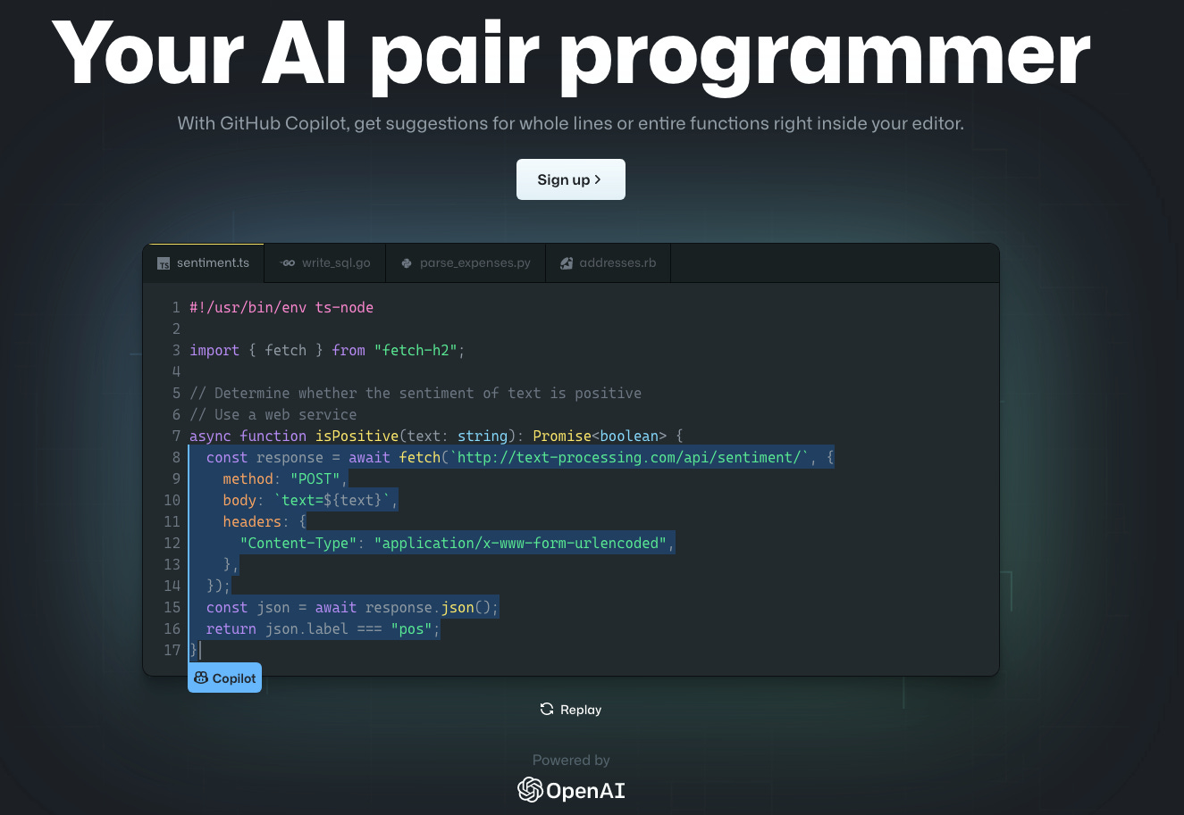The image size is (1184, 815).
Task: Click the Promise<boolean> return type
Action: click(x=600, y=436)
